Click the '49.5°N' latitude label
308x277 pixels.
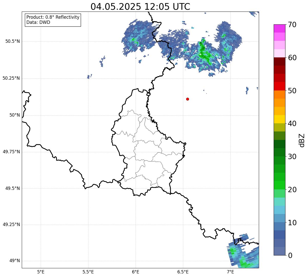pos(13,188)
